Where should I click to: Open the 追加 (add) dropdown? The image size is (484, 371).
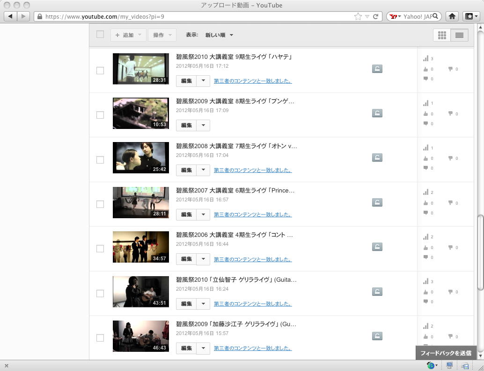128,35
